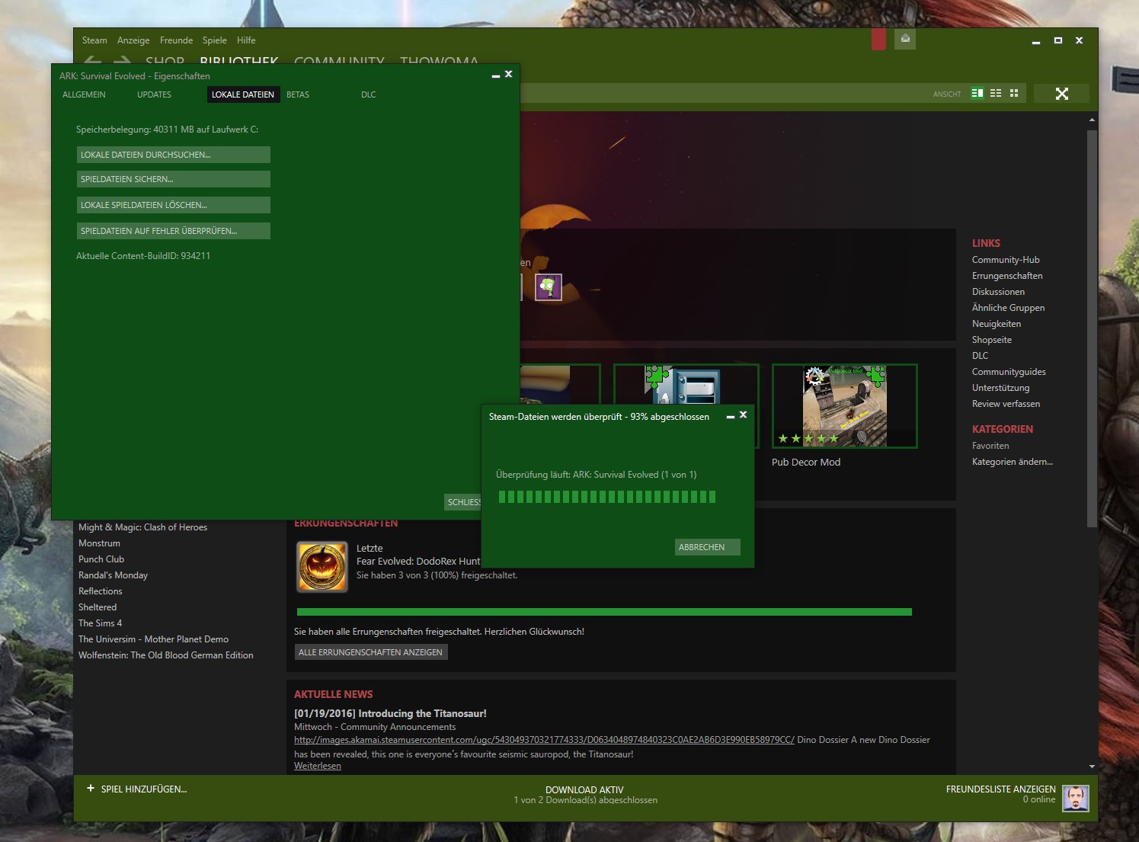Click the large X icon beside the view buttons

click(x=1062, y=94)
